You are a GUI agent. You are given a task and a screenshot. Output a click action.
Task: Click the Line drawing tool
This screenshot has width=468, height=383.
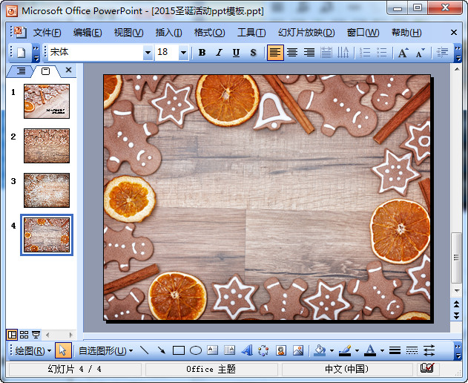pos(144,350)
